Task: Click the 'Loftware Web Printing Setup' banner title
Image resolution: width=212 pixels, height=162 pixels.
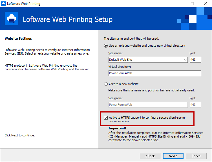Action: click(x=68, y=19)
